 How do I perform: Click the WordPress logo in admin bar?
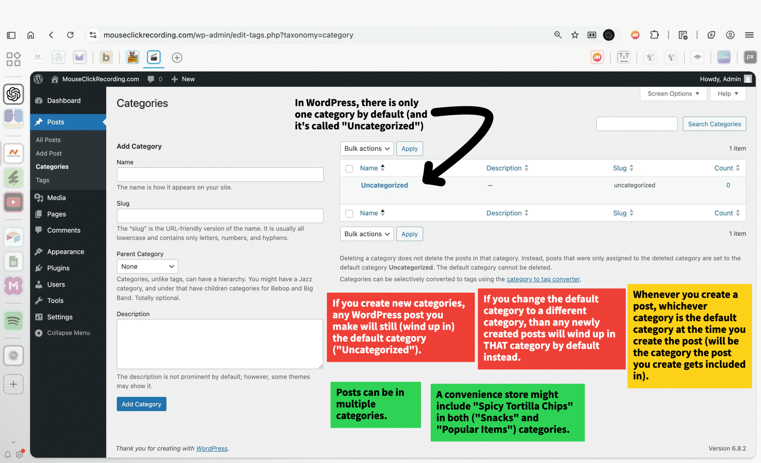[38, 79]
